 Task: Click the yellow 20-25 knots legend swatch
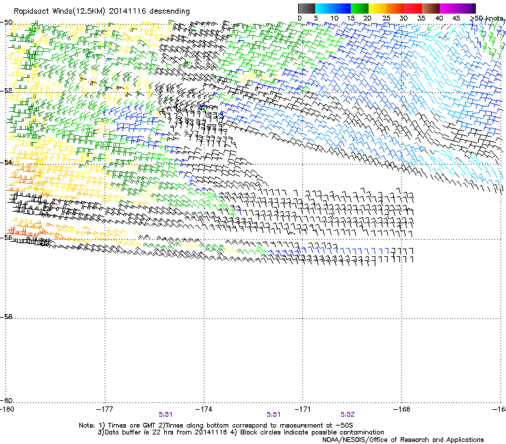(x=377, y=8)
